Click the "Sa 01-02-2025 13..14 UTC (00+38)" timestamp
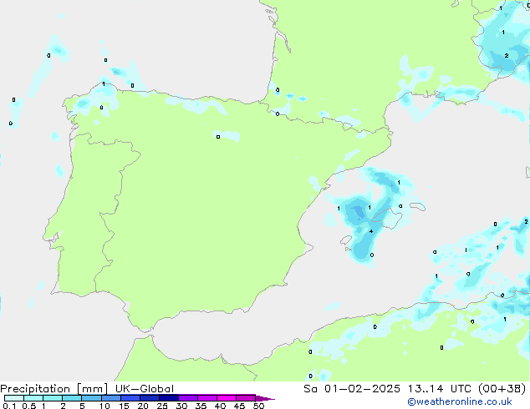530x409 pixels. tap(415, 389)
